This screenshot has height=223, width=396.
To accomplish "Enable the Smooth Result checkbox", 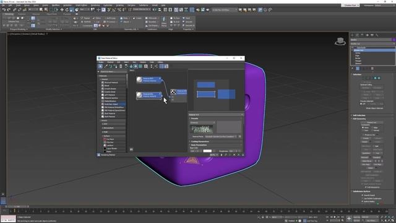I will (363, 195).
